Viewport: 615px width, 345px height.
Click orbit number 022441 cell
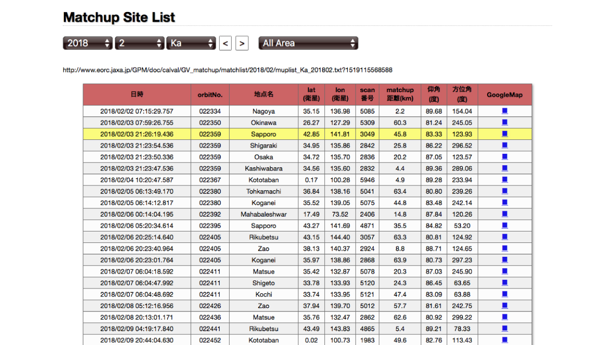click(x=210, y=329)
